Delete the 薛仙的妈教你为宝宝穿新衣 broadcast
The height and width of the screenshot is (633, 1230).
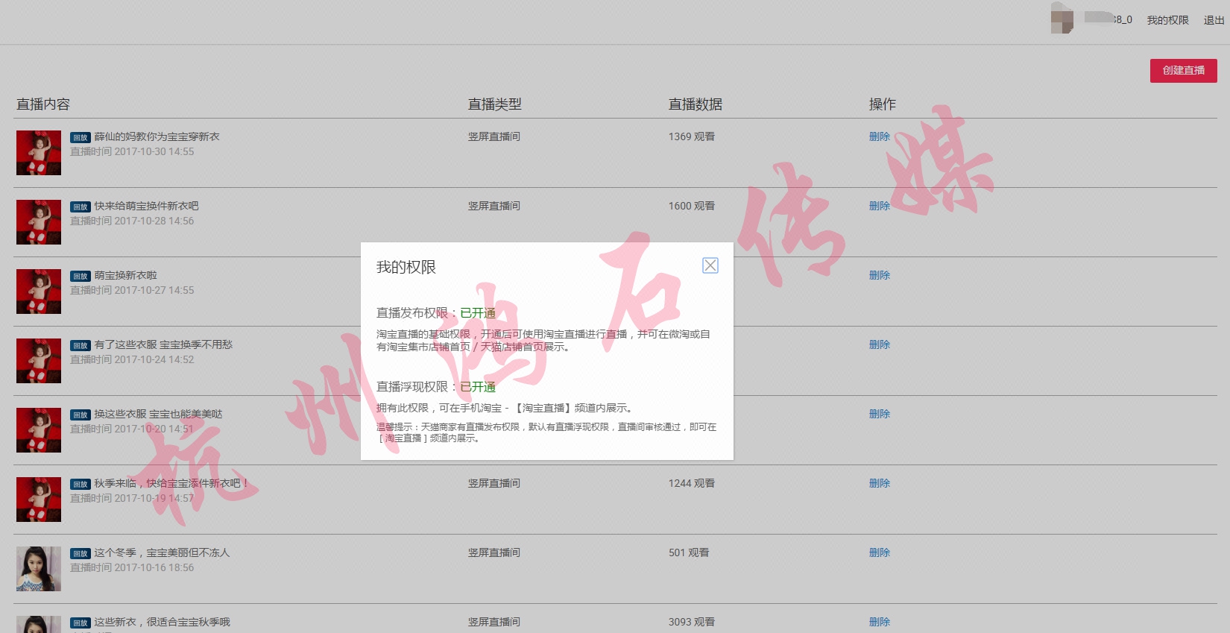click(x=880, y=136)
